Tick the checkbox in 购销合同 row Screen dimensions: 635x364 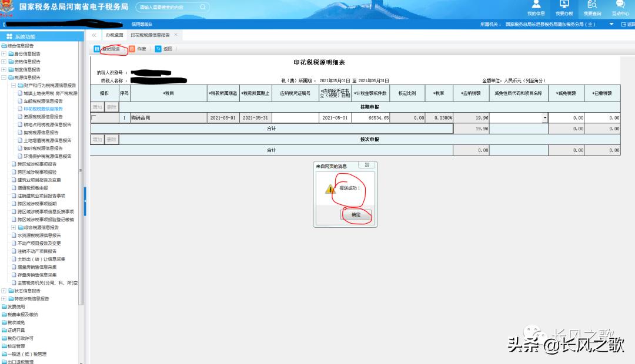[x=94, y=117]
